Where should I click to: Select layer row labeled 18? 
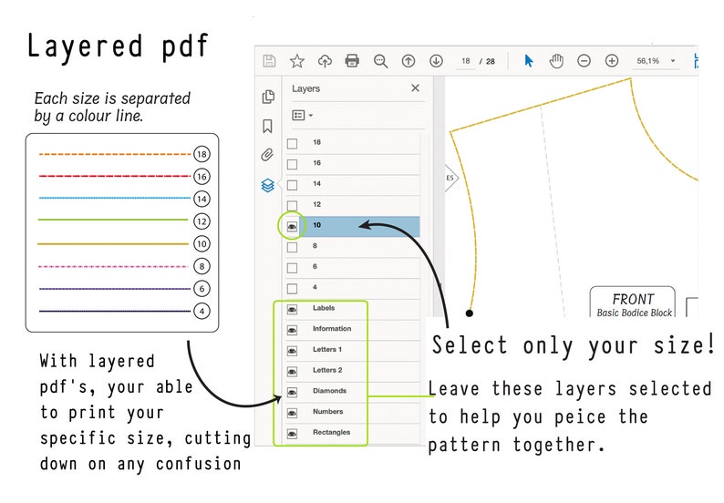tap(352, 143)
